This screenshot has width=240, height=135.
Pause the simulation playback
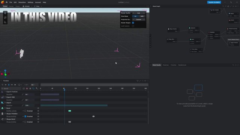pos(9,85)
